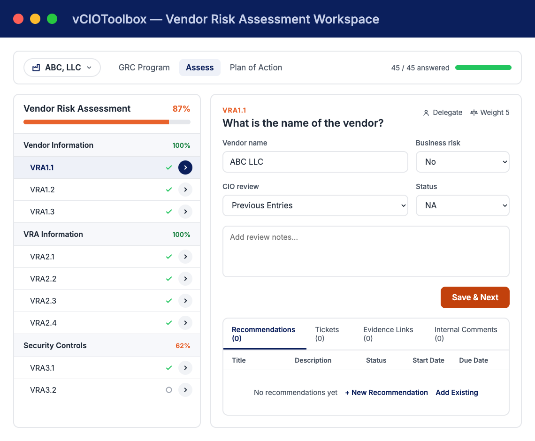Click the Save & Next button
This screenshot has width=535, height=441.
[x=475, y=297]
